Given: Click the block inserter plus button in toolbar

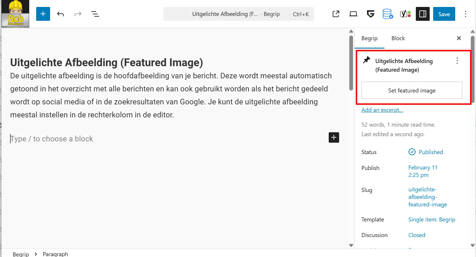Looking at the screenshot, I should click(43, 14).
